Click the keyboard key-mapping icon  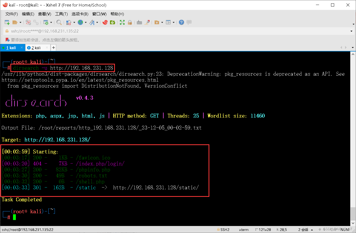(x=139, y=22)
